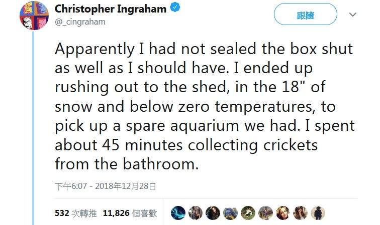Click the second liker avatar thumbnail
Image resolution: width=380 pixels, height=225 pixels.
click(196, 213)
